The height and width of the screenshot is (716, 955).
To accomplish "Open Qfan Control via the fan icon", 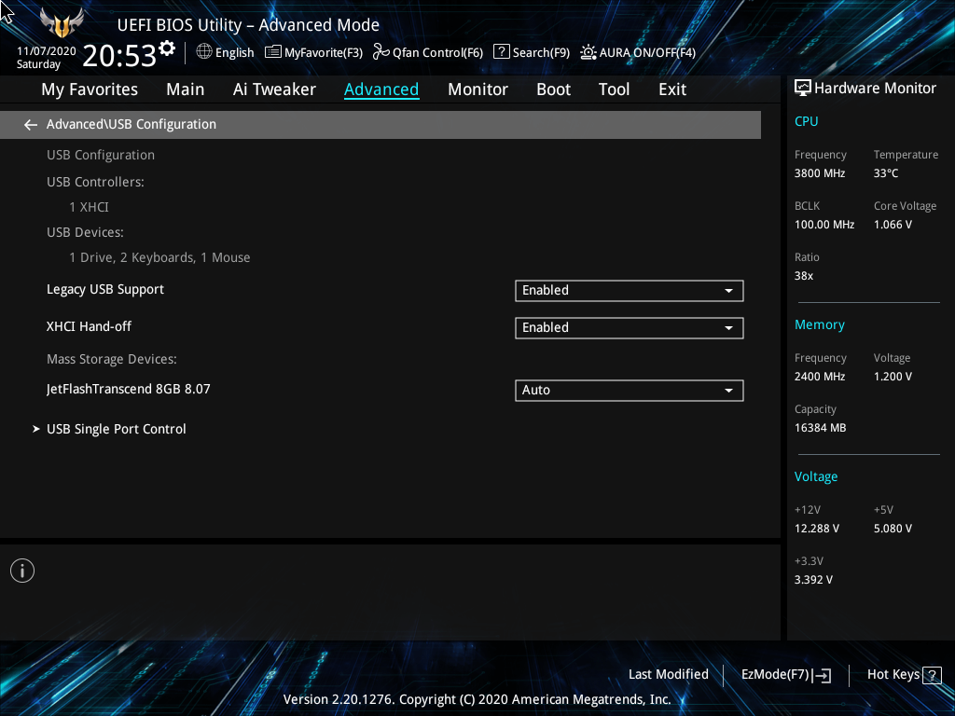I will pyautogui.click(x=381, y=52).
